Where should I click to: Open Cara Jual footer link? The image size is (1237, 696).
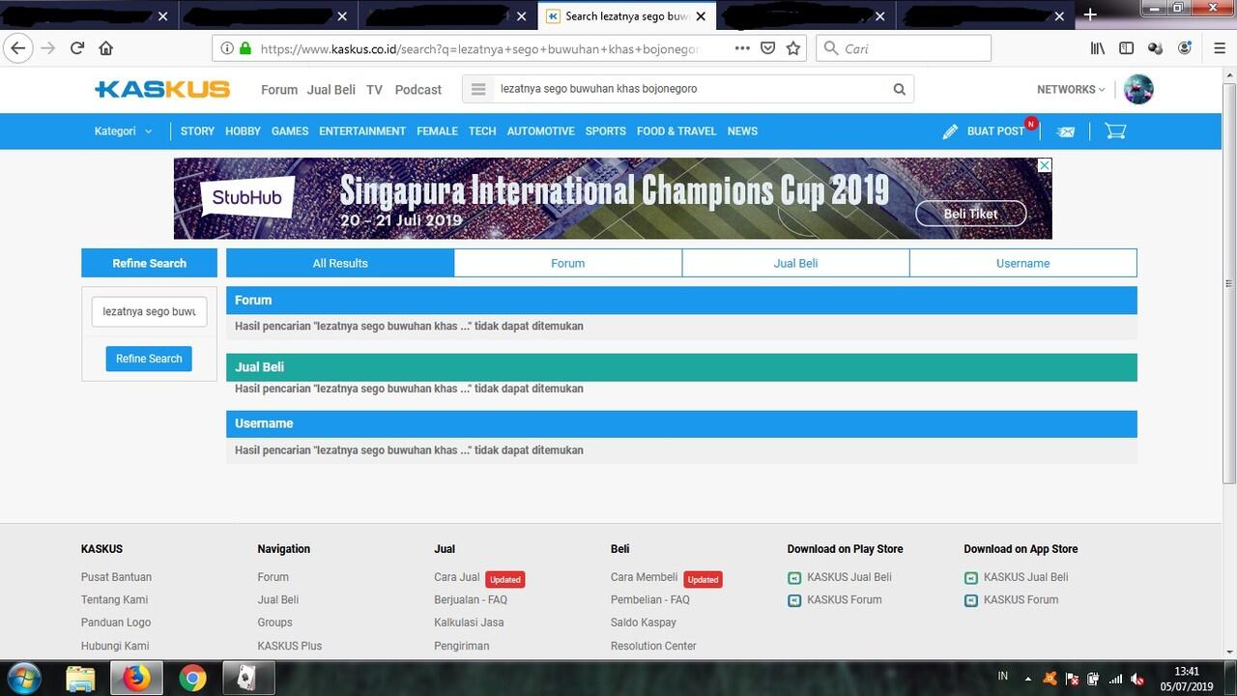(x=457, y=577)
